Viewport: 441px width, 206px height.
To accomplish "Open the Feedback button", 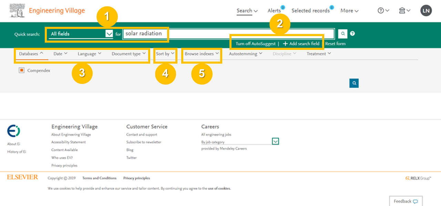I will [x=406, y=201].
